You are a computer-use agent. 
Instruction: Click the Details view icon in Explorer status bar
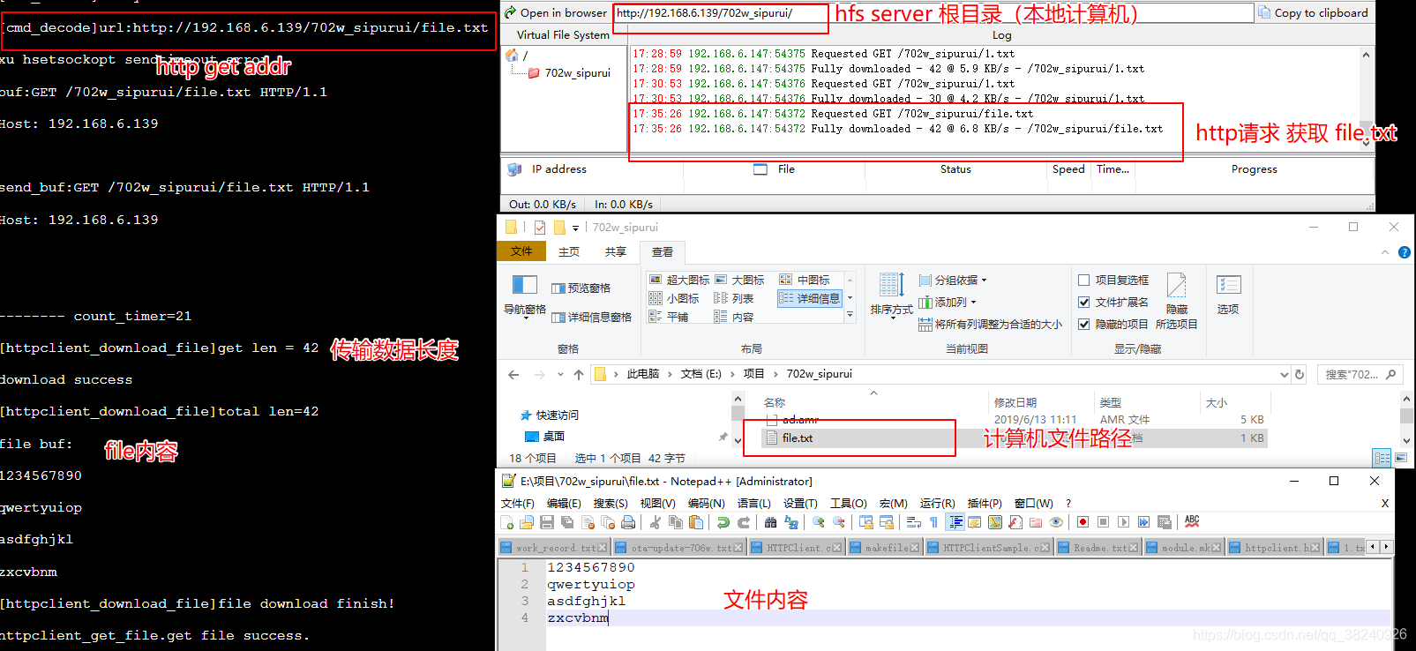click(x=1382, y=458)
